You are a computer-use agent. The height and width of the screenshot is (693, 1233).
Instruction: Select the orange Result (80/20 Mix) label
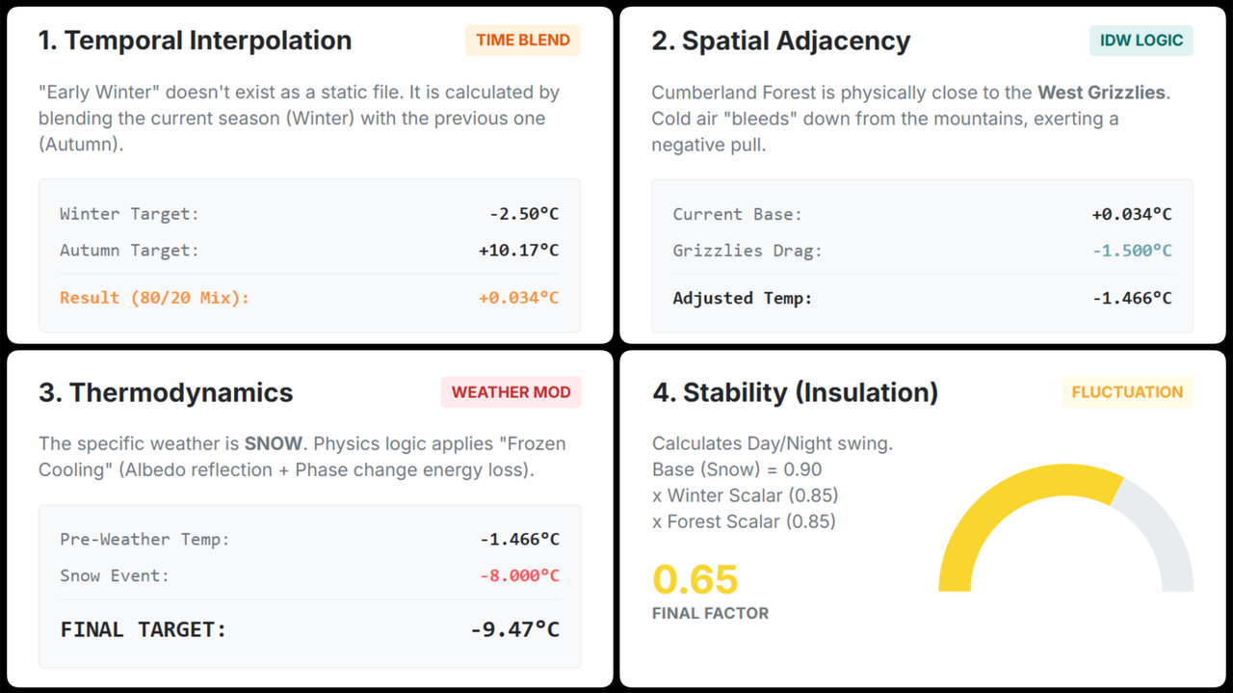154,298
